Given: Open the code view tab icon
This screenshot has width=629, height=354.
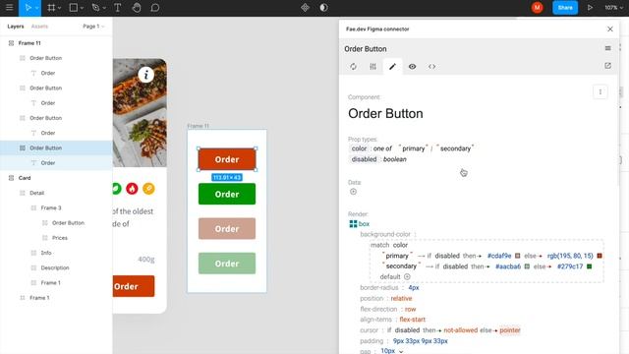Looking at the screenshot, I should (x=431, y=67).
